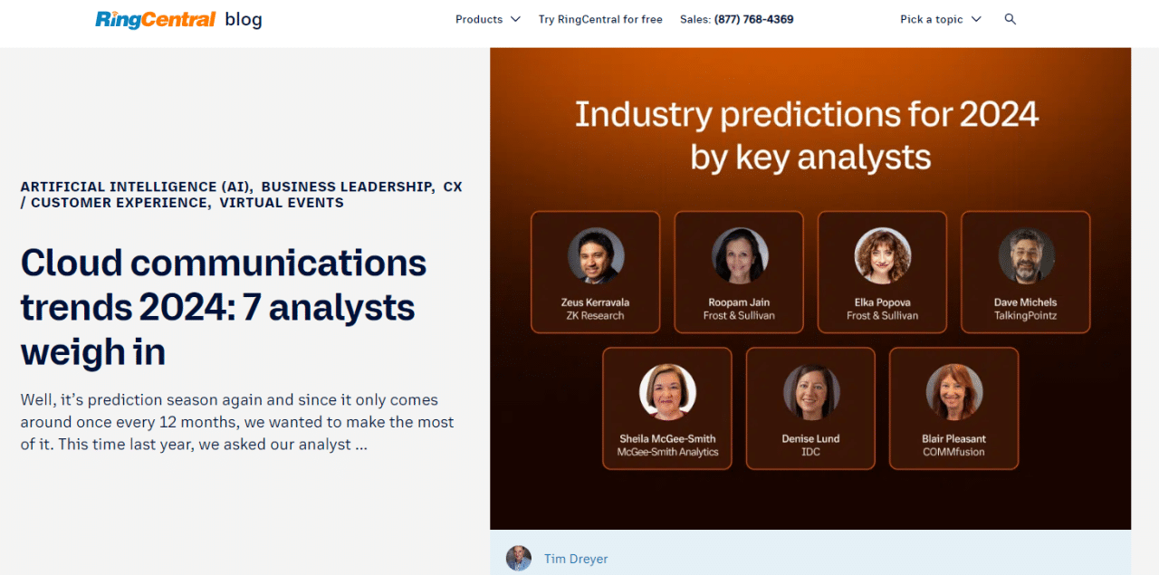The height and width of the screenshot is (575, 1159).
Task: Open the Products navigation dropdown arrow
Action: (x=516, y=18)
